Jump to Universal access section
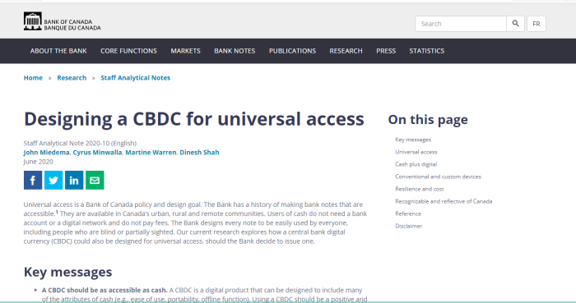The width and height of the screenshot is (576, 303). click(416, 152)
